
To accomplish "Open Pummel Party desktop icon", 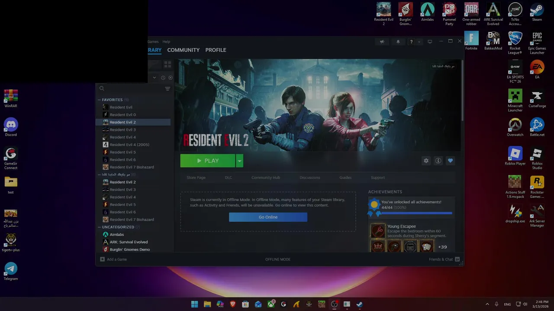I will click(x=449, y=14).
